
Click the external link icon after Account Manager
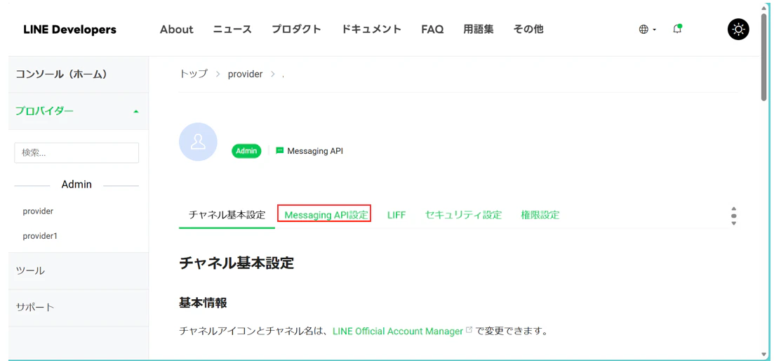point(469,329)
